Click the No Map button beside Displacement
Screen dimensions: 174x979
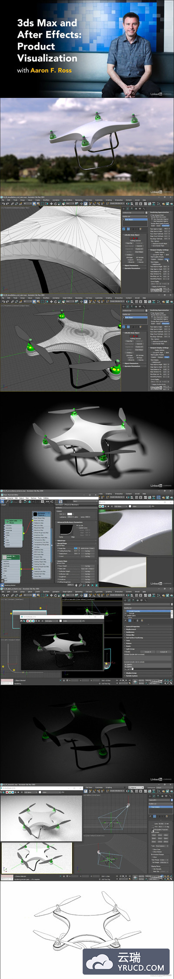coord(87,553)
